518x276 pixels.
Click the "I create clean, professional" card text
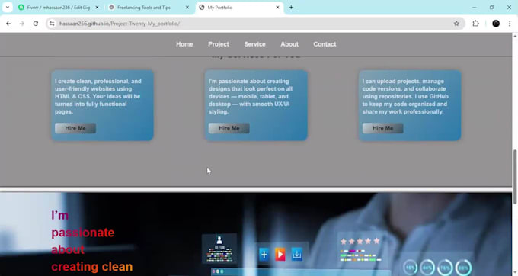[98, 96]
